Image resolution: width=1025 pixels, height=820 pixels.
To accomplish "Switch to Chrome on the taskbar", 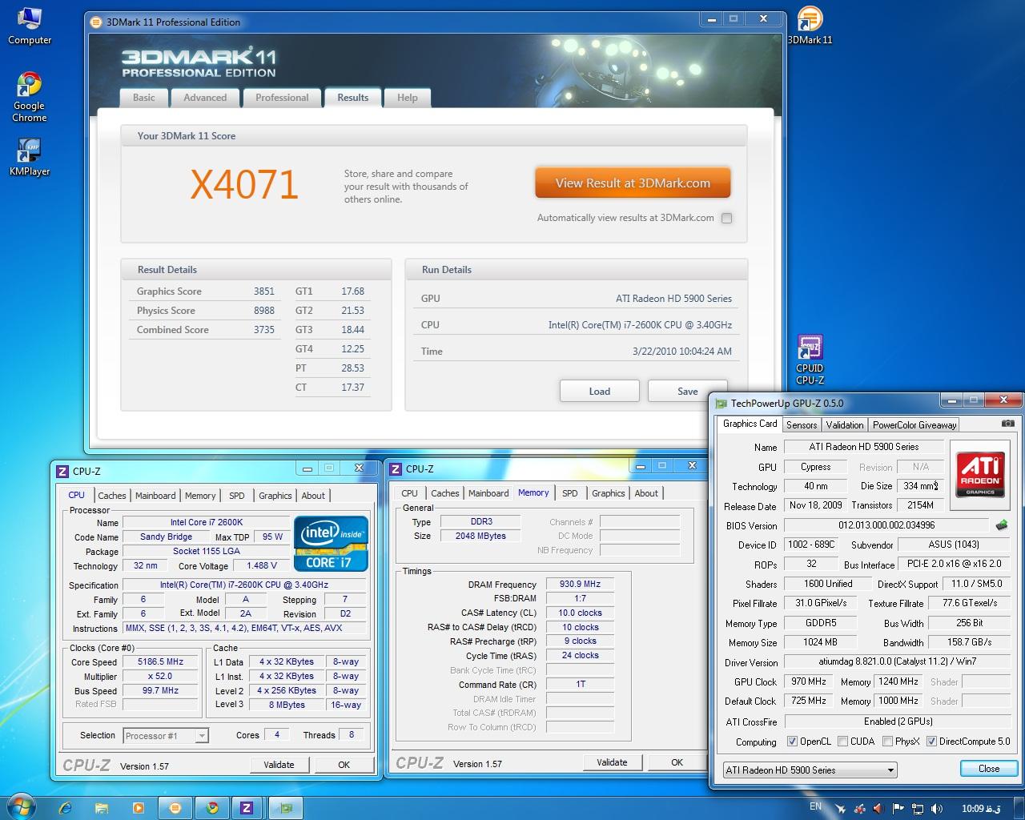I will click(x=211, y=807).
